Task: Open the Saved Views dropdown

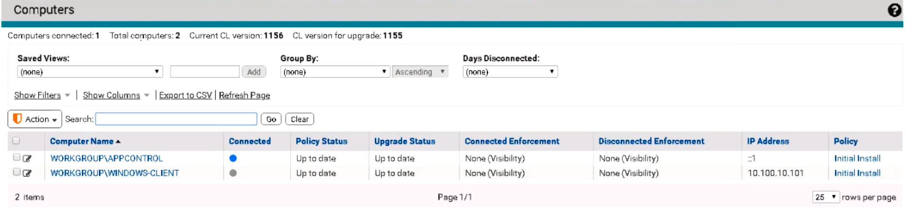Action: (90, 72)
